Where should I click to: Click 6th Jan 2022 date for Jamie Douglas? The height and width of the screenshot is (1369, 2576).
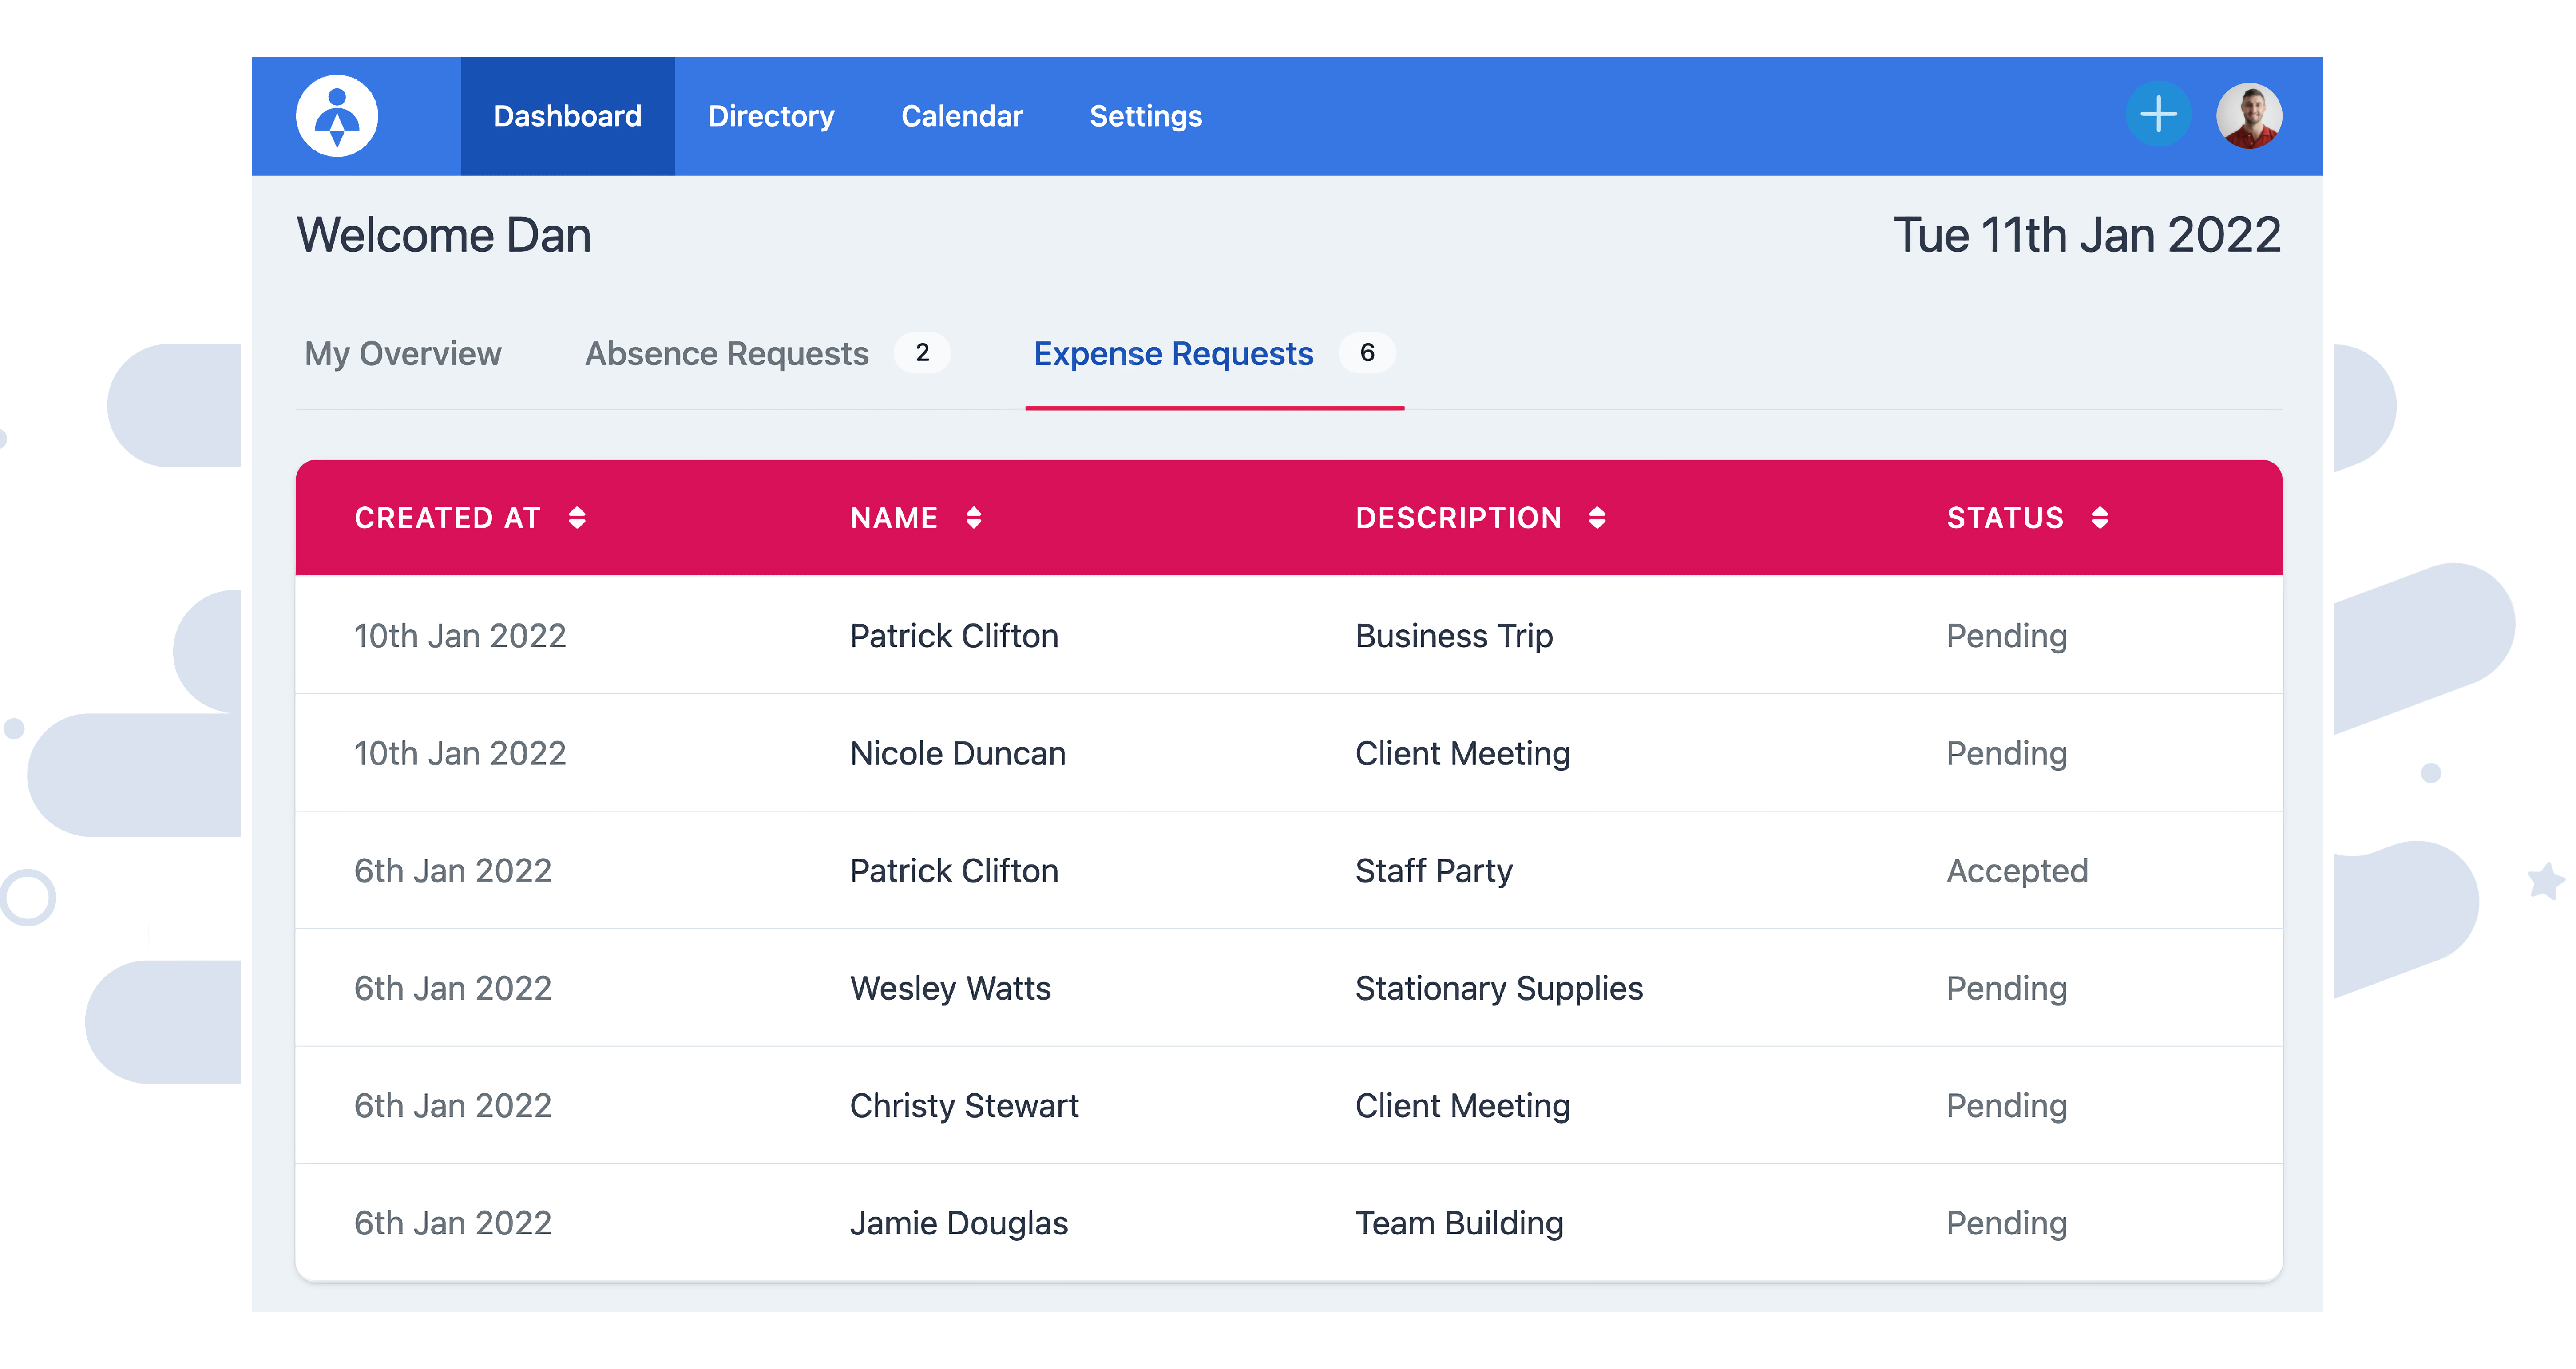tap(453, 1223)
